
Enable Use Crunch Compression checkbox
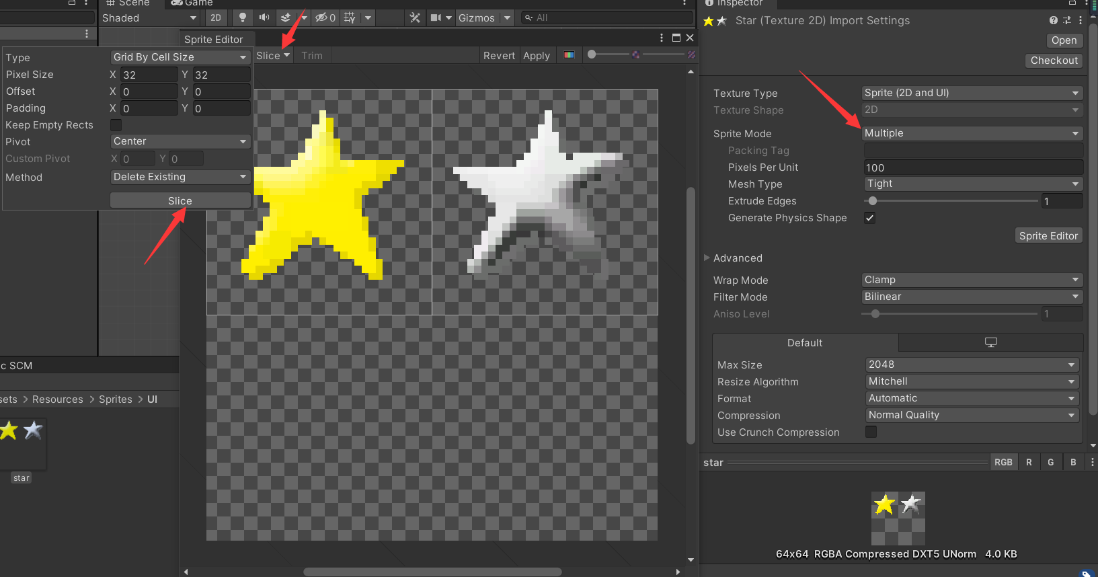coord(871,432)
